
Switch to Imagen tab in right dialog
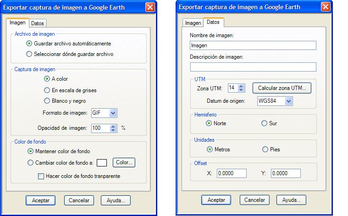pos(193,23)
